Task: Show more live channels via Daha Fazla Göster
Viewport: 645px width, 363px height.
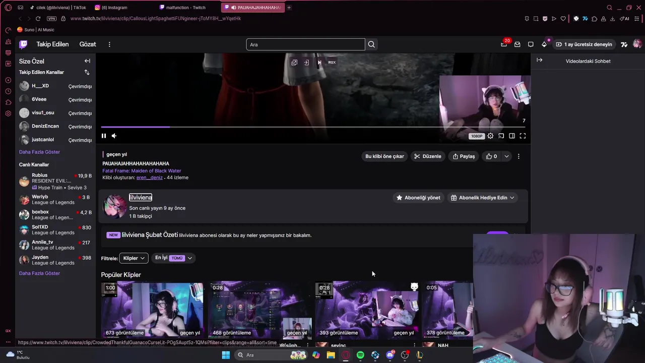Action: (39, 273)
